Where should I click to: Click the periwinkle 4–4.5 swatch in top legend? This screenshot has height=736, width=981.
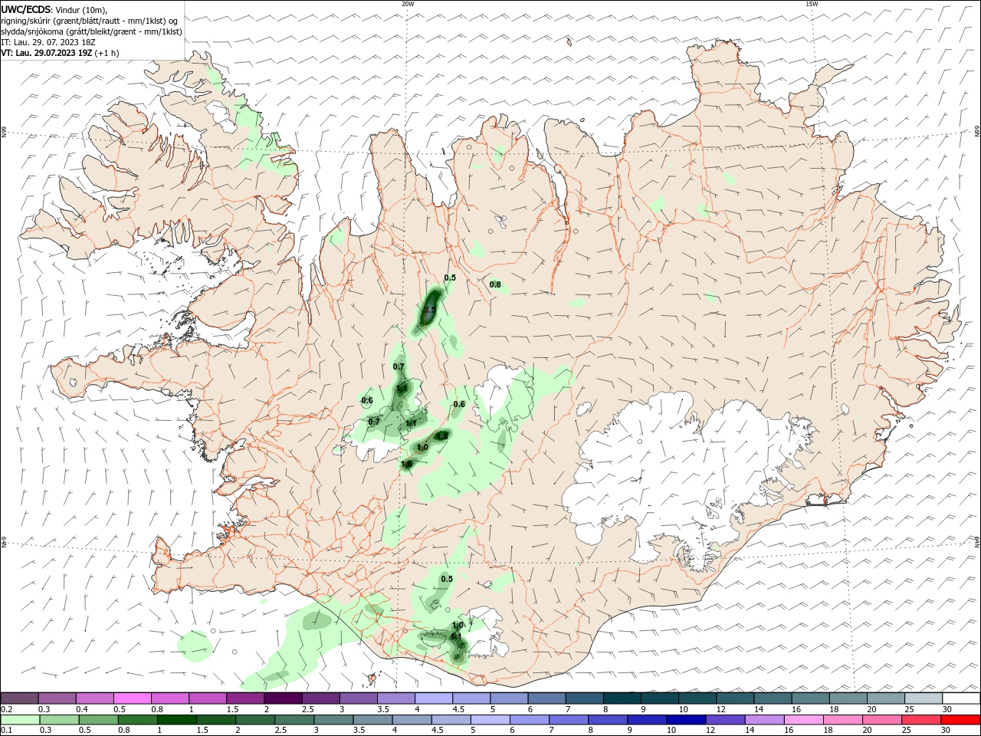point(434,698)
